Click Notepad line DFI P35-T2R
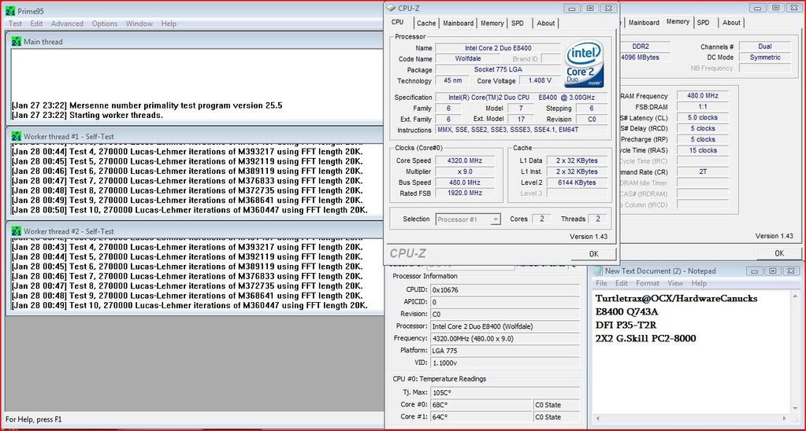 [626, 325]
